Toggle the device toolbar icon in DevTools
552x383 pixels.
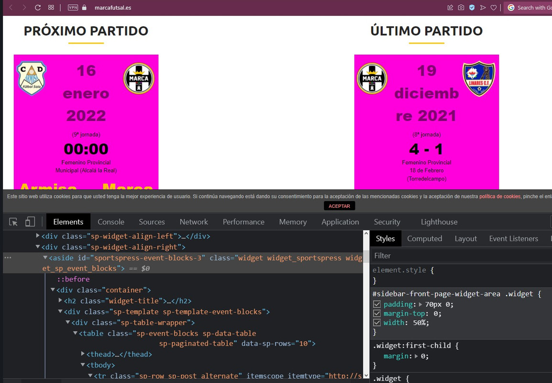(x=30, y=222)
